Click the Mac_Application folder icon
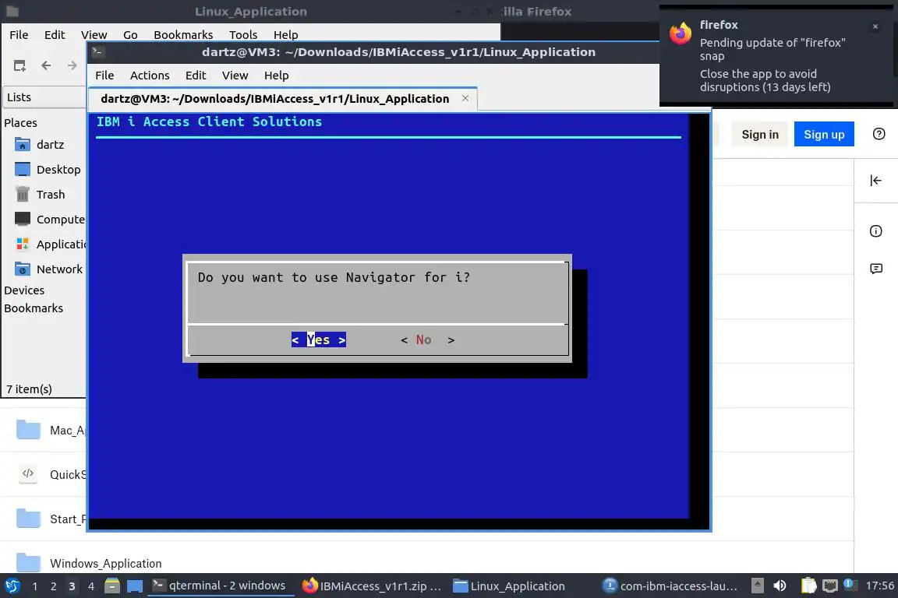The height and width of the screenshot is (598, 898). coord(28,430)
